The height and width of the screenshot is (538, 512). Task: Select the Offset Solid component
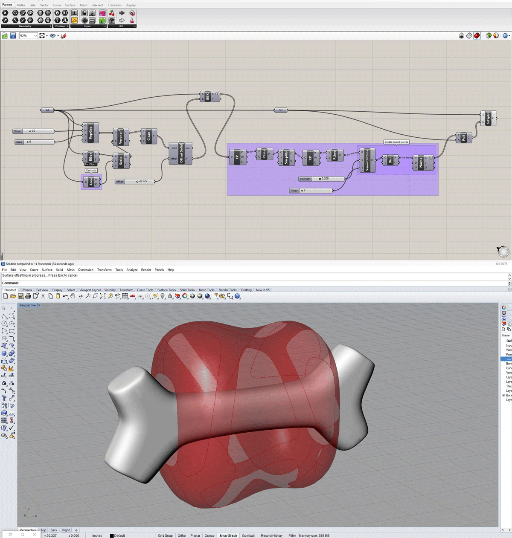(181, 153)
